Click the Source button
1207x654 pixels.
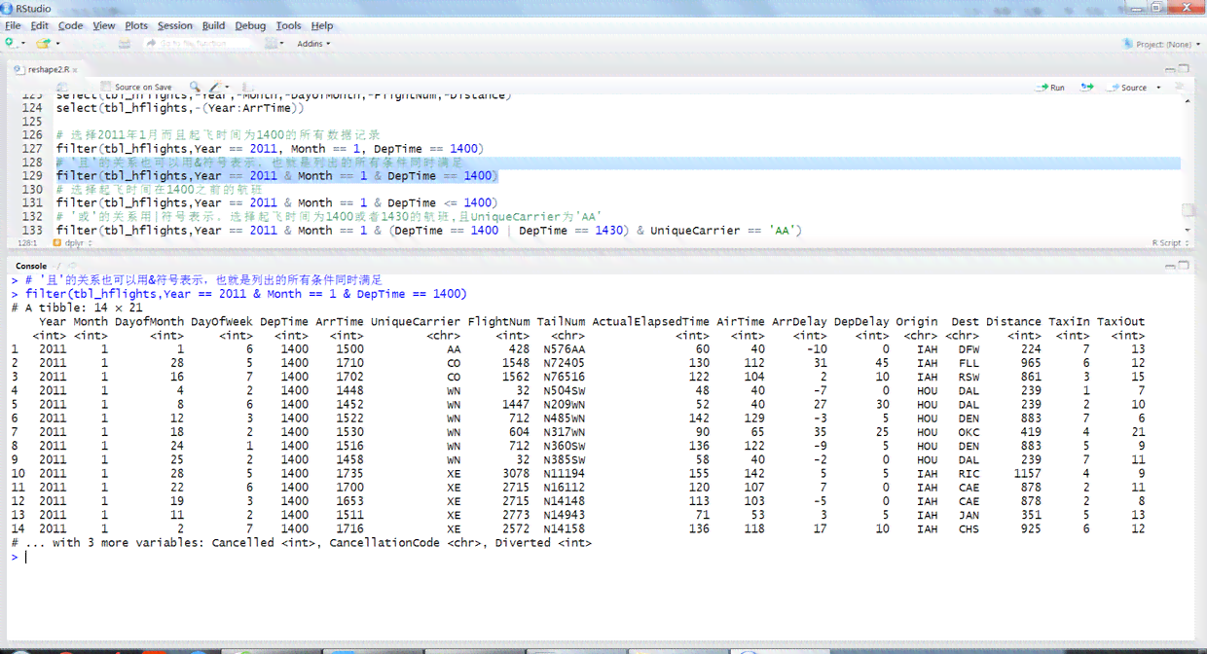(1126, 88)
